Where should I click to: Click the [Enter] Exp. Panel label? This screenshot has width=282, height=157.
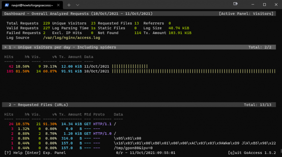click(45, 153)
